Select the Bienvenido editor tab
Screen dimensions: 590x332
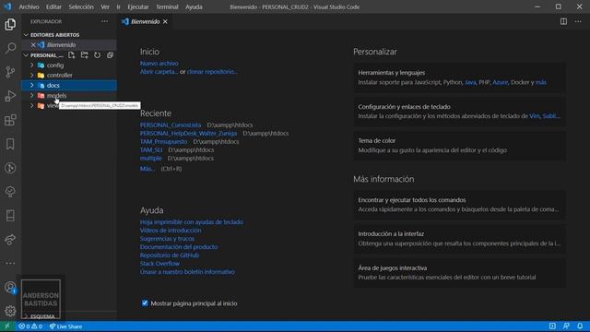(x=145, y=22)
